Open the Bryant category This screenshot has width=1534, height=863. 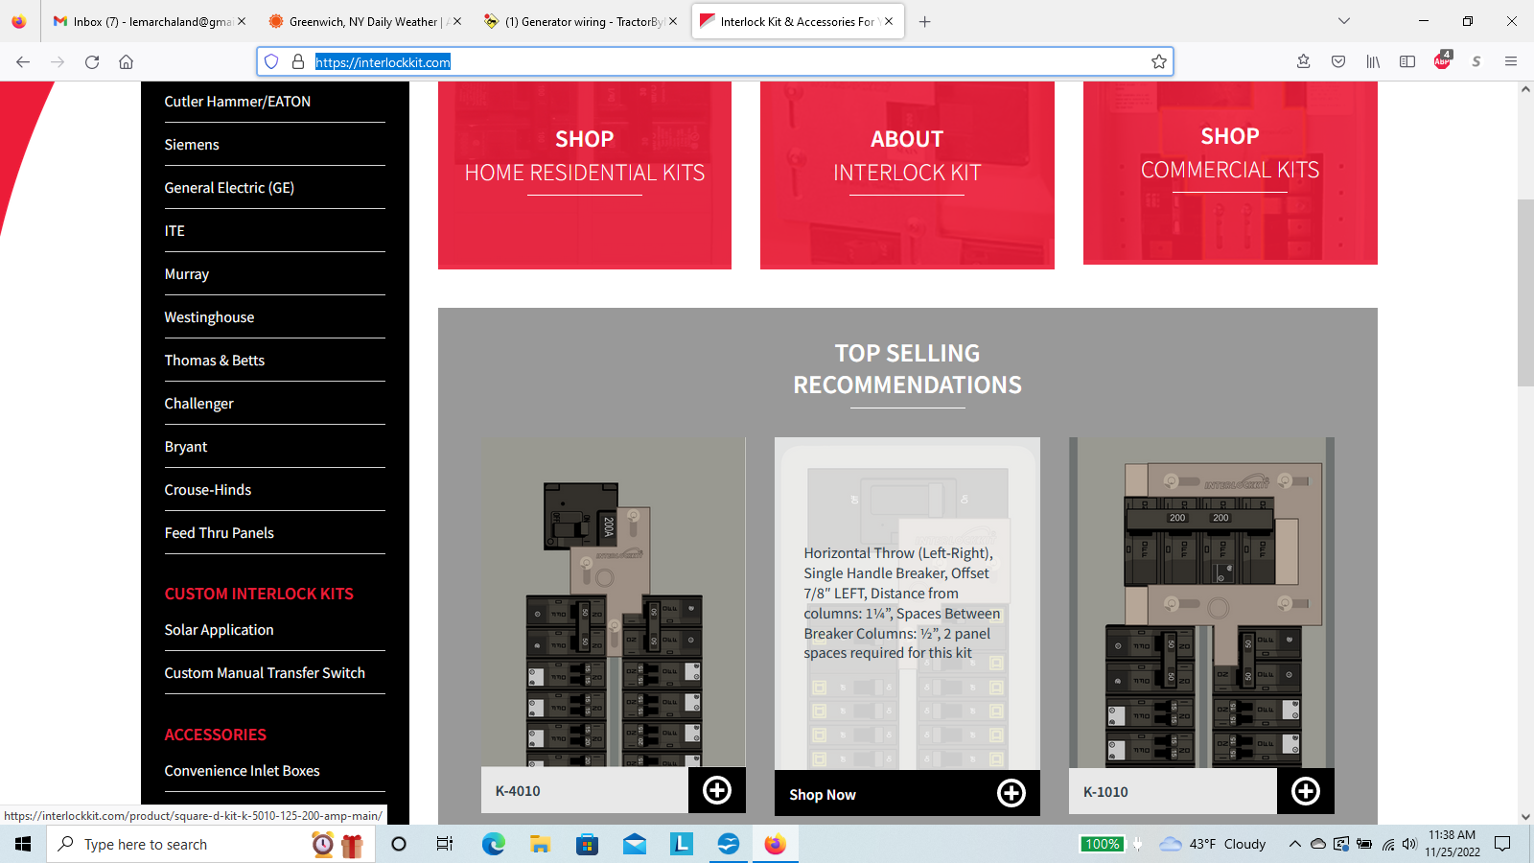pyautogui.click(x=186, y=446)
